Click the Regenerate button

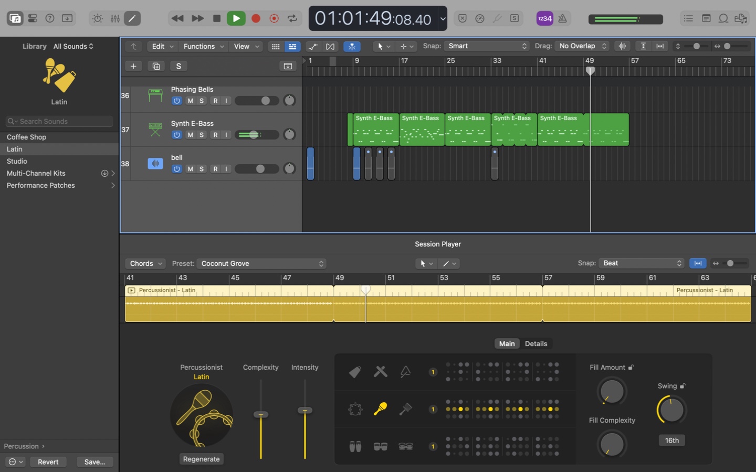pos(201,459)
